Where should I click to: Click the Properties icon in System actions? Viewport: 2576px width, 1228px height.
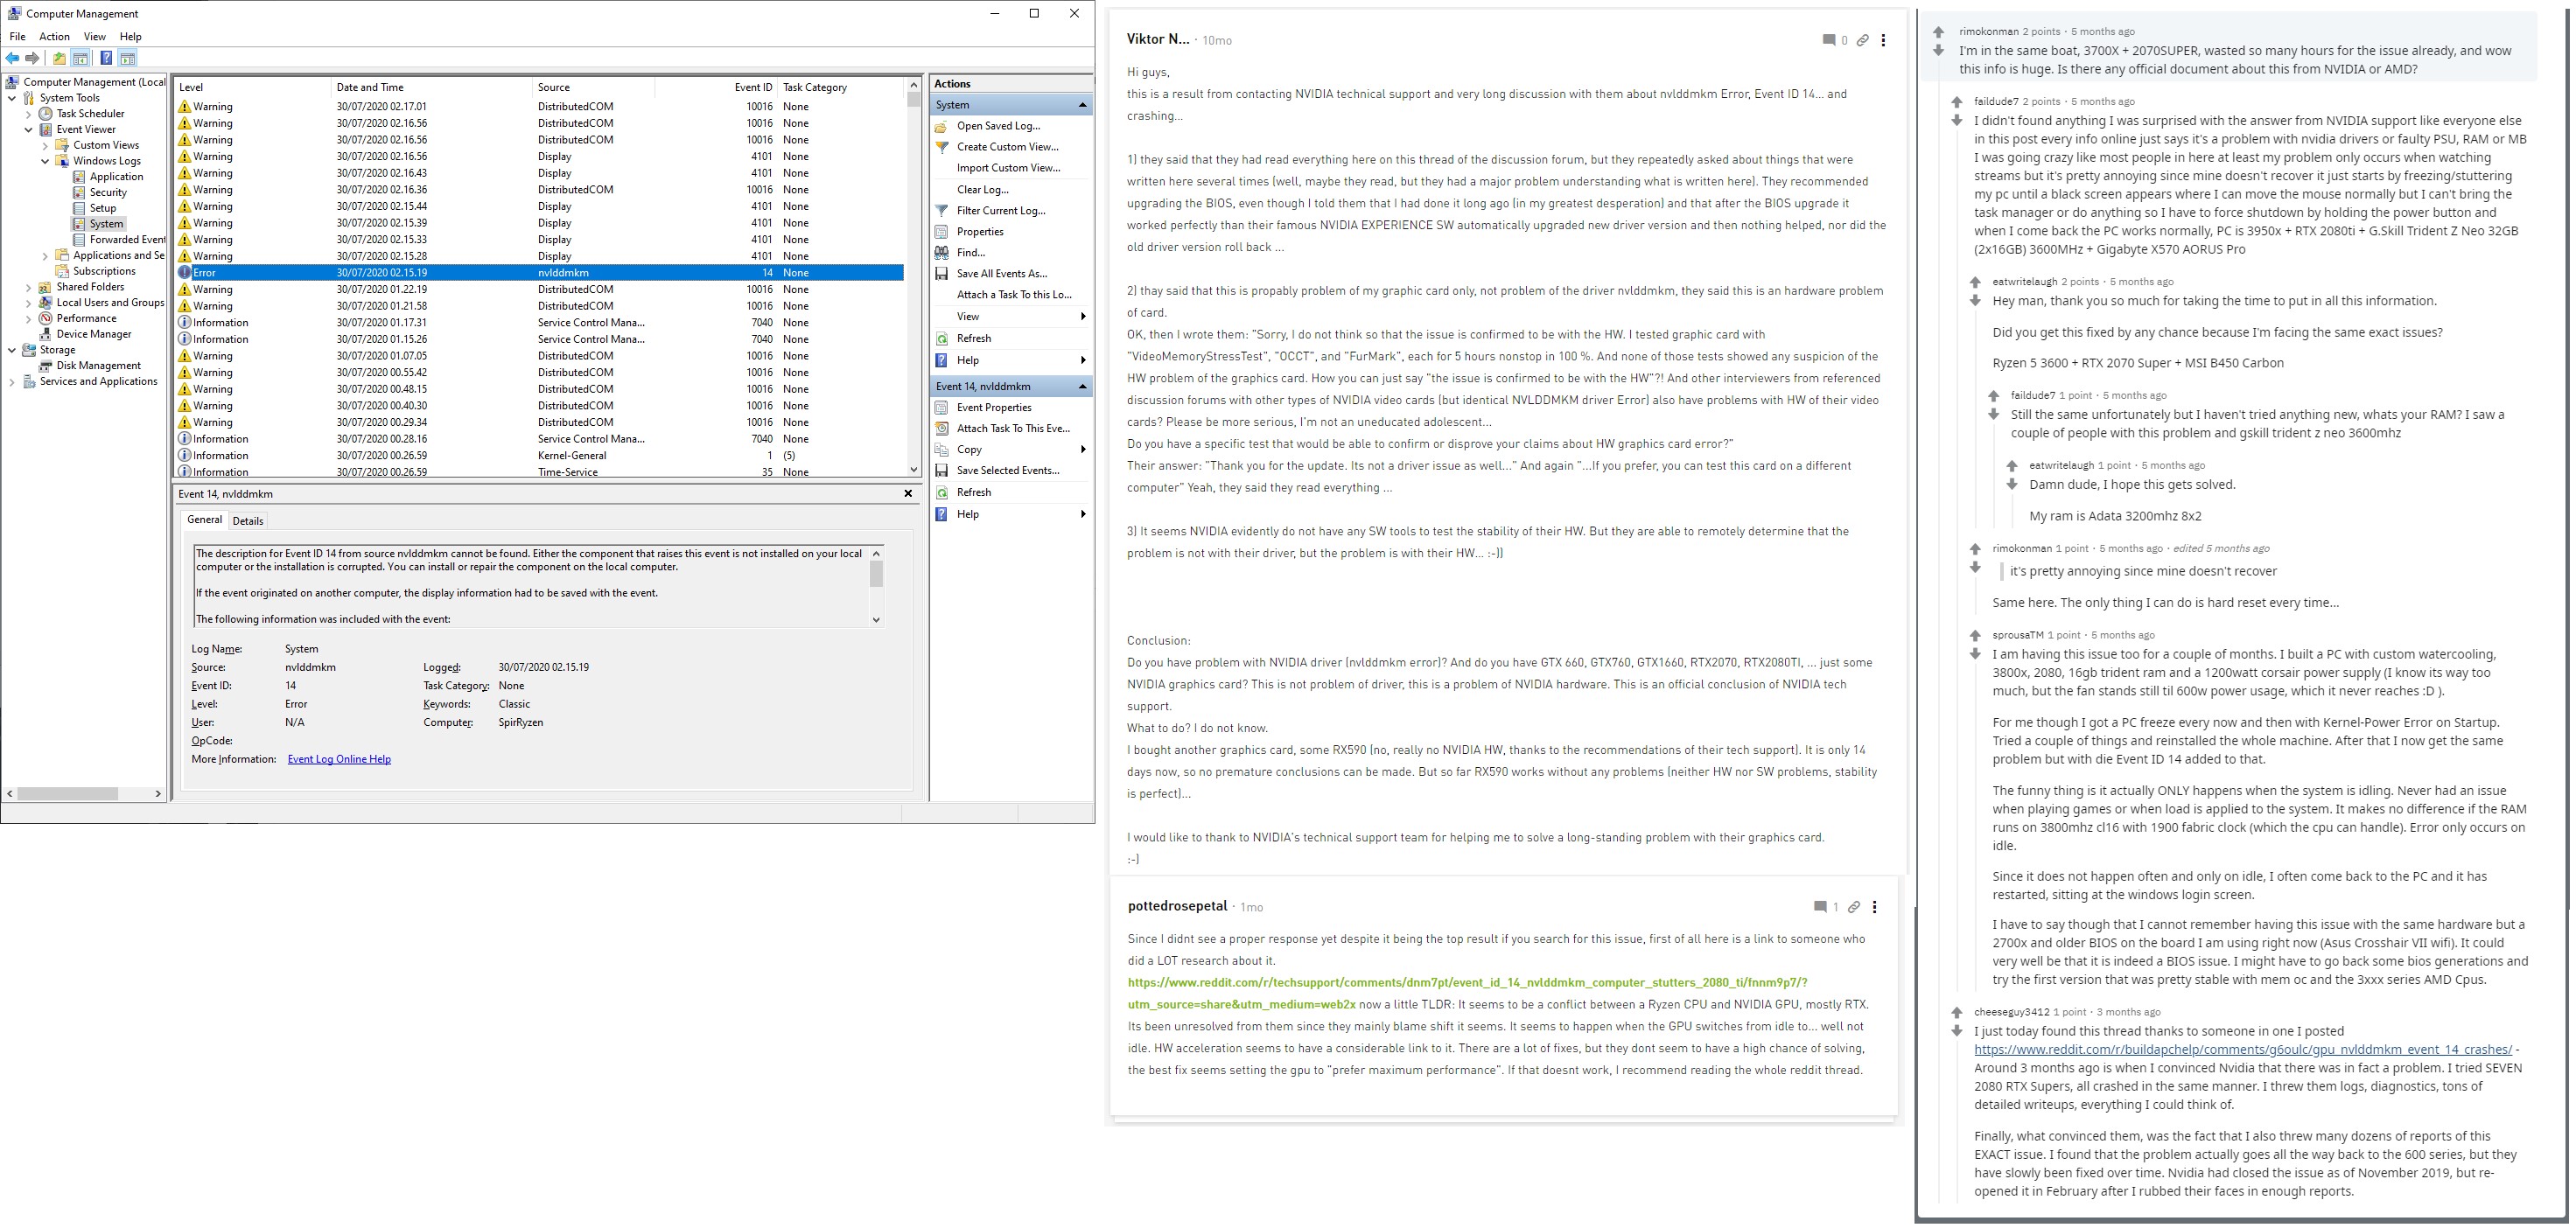click(x=941, y=232)
